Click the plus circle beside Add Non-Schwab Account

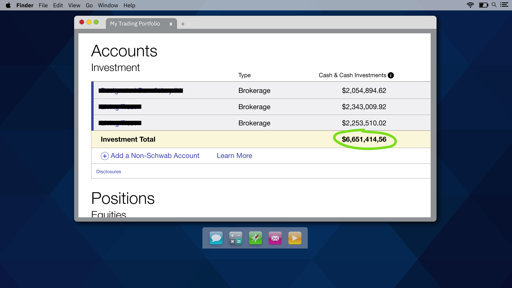(x=105, y=156)
